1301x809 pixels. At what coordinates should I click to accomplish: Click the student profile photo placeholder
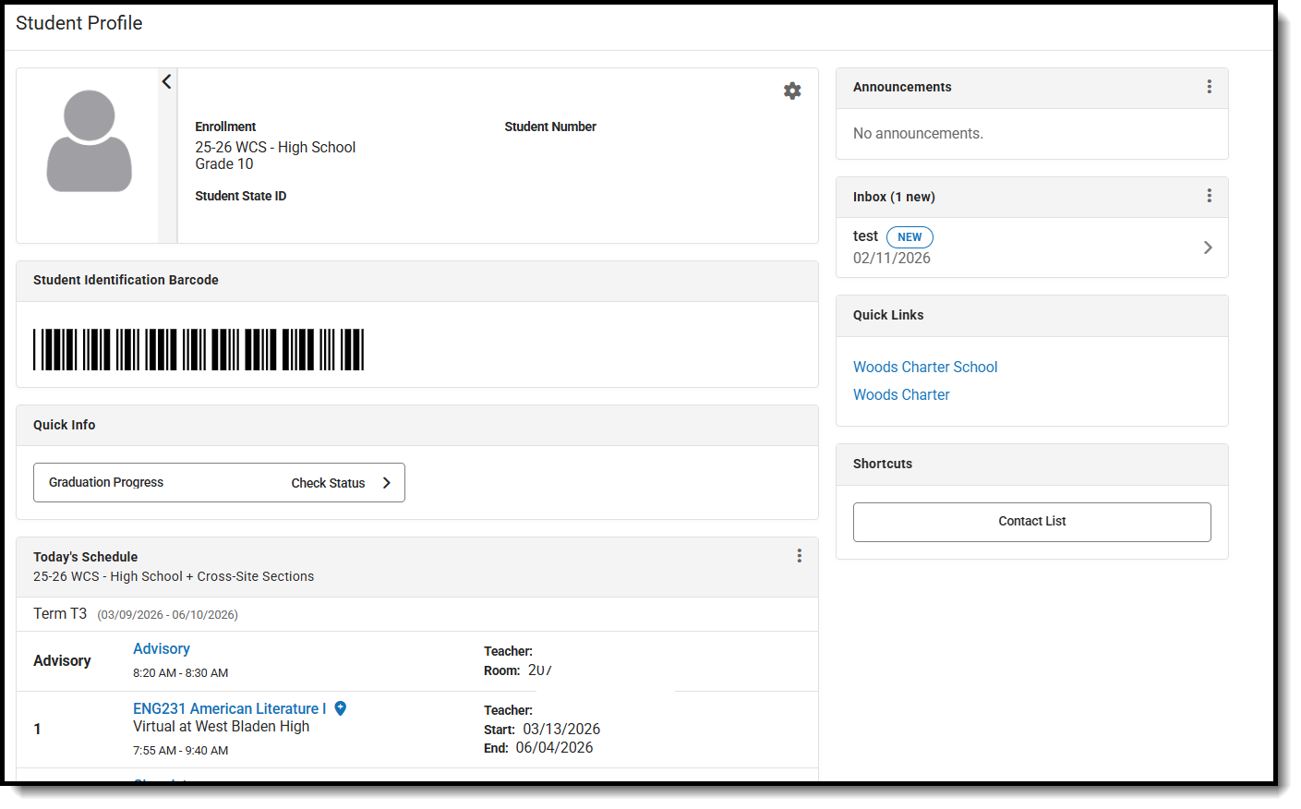click(89, 140)
